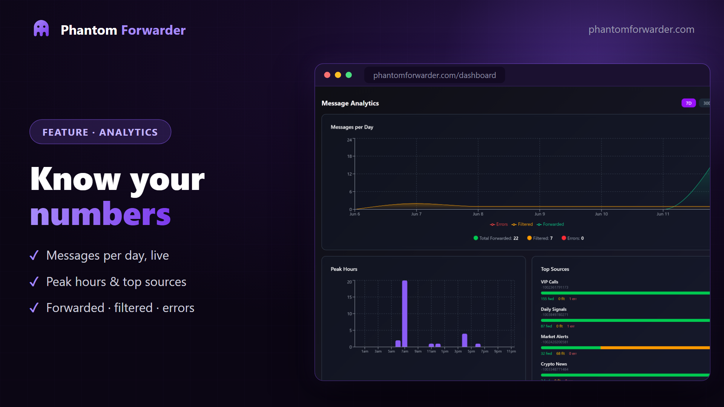
Task: Click the '87 fwd' stat under Daily Signals
Action: [546, 326]
